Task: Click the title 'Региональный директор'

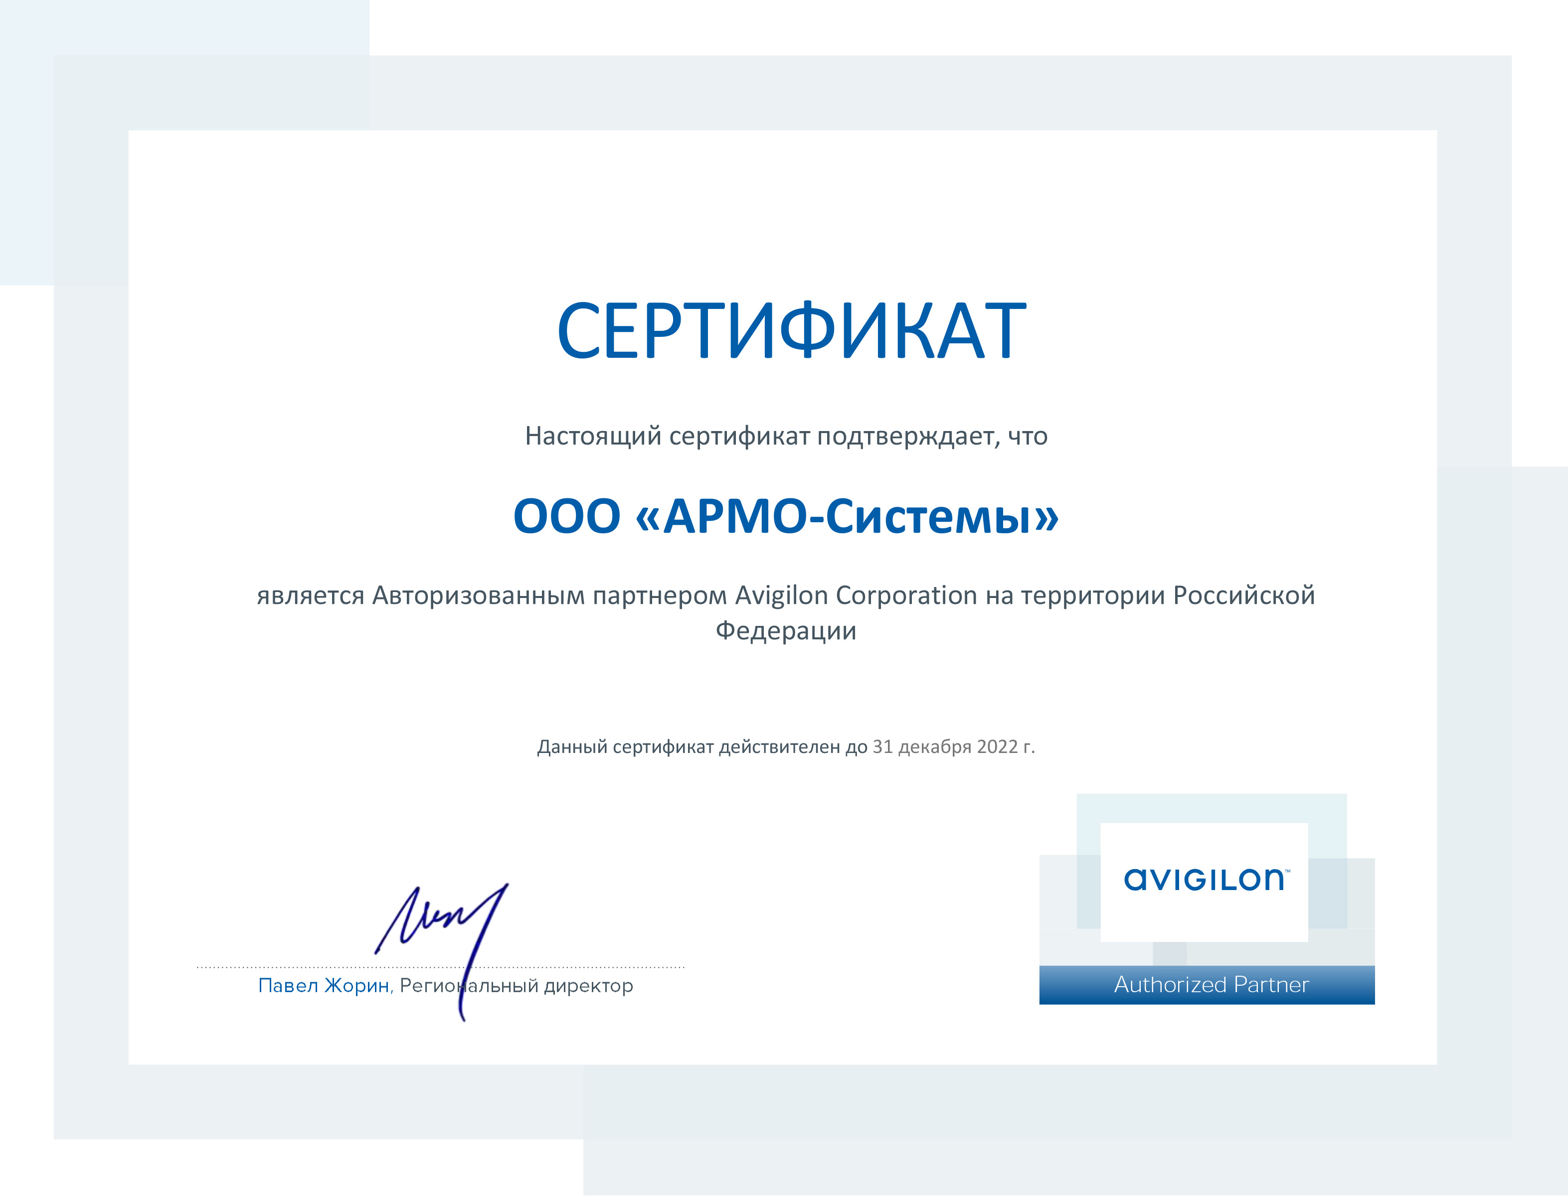Action: 516,987
